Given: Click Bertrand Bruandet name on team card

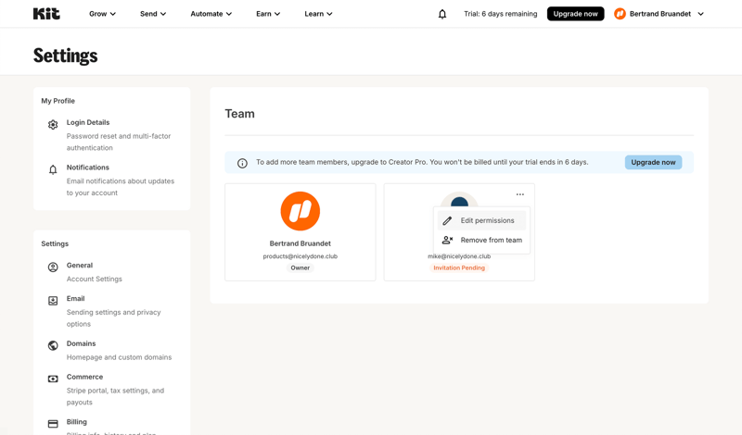Looking at the screenshot, I should (300, 243).
